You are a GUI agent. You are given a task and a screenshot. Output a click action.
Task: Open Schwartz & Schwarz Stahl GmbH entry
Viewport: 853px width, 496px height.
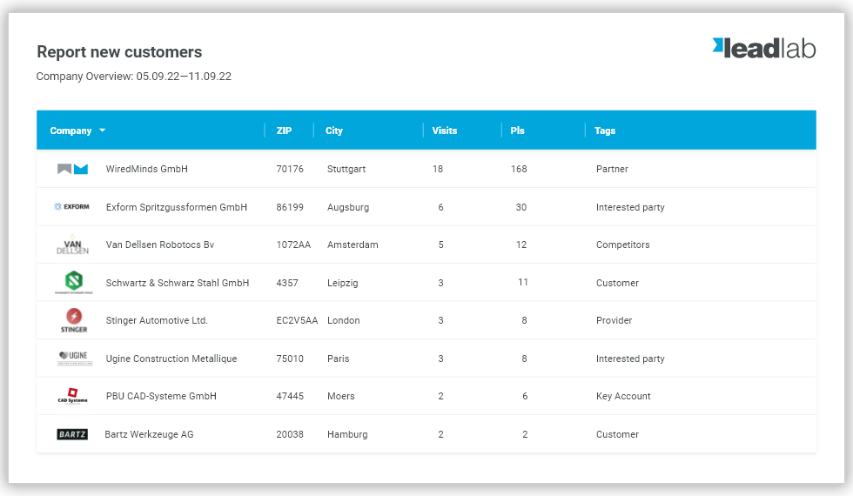pos(178,283)
